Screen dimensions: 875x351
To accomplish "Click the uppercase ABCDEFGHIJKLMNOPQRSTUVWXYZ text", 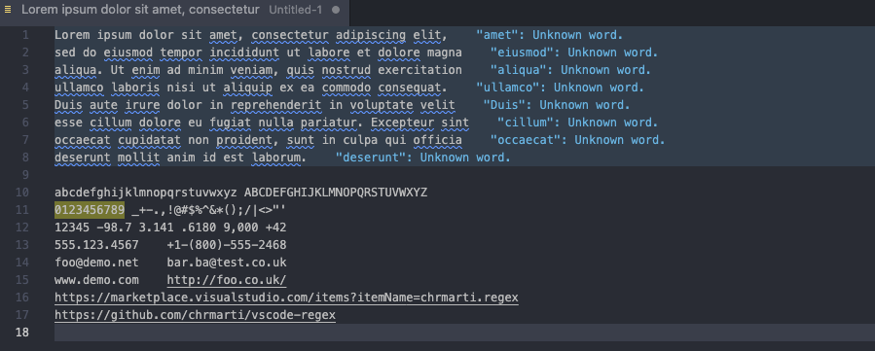I will pos(336,193).
